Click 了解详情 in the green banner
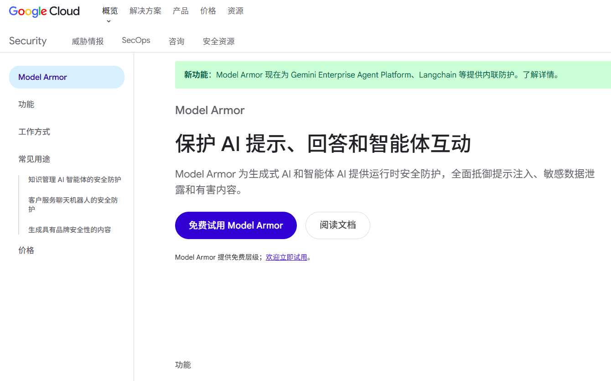The width and height of the screenshot is (611, 381). [x=538, y=75]
